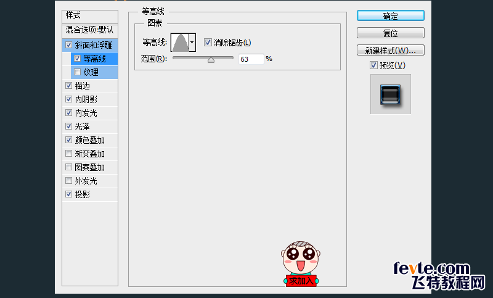Image resolution: width=493 pixels, height=298 pixels.
Task: Click the contour curve preview thumbnail
Action: [x=180, y=43]
